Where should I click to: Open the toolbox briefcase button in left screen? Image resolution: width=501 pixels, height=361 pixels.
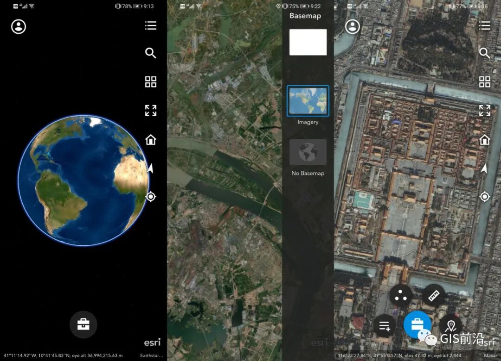tap(83, 324)
